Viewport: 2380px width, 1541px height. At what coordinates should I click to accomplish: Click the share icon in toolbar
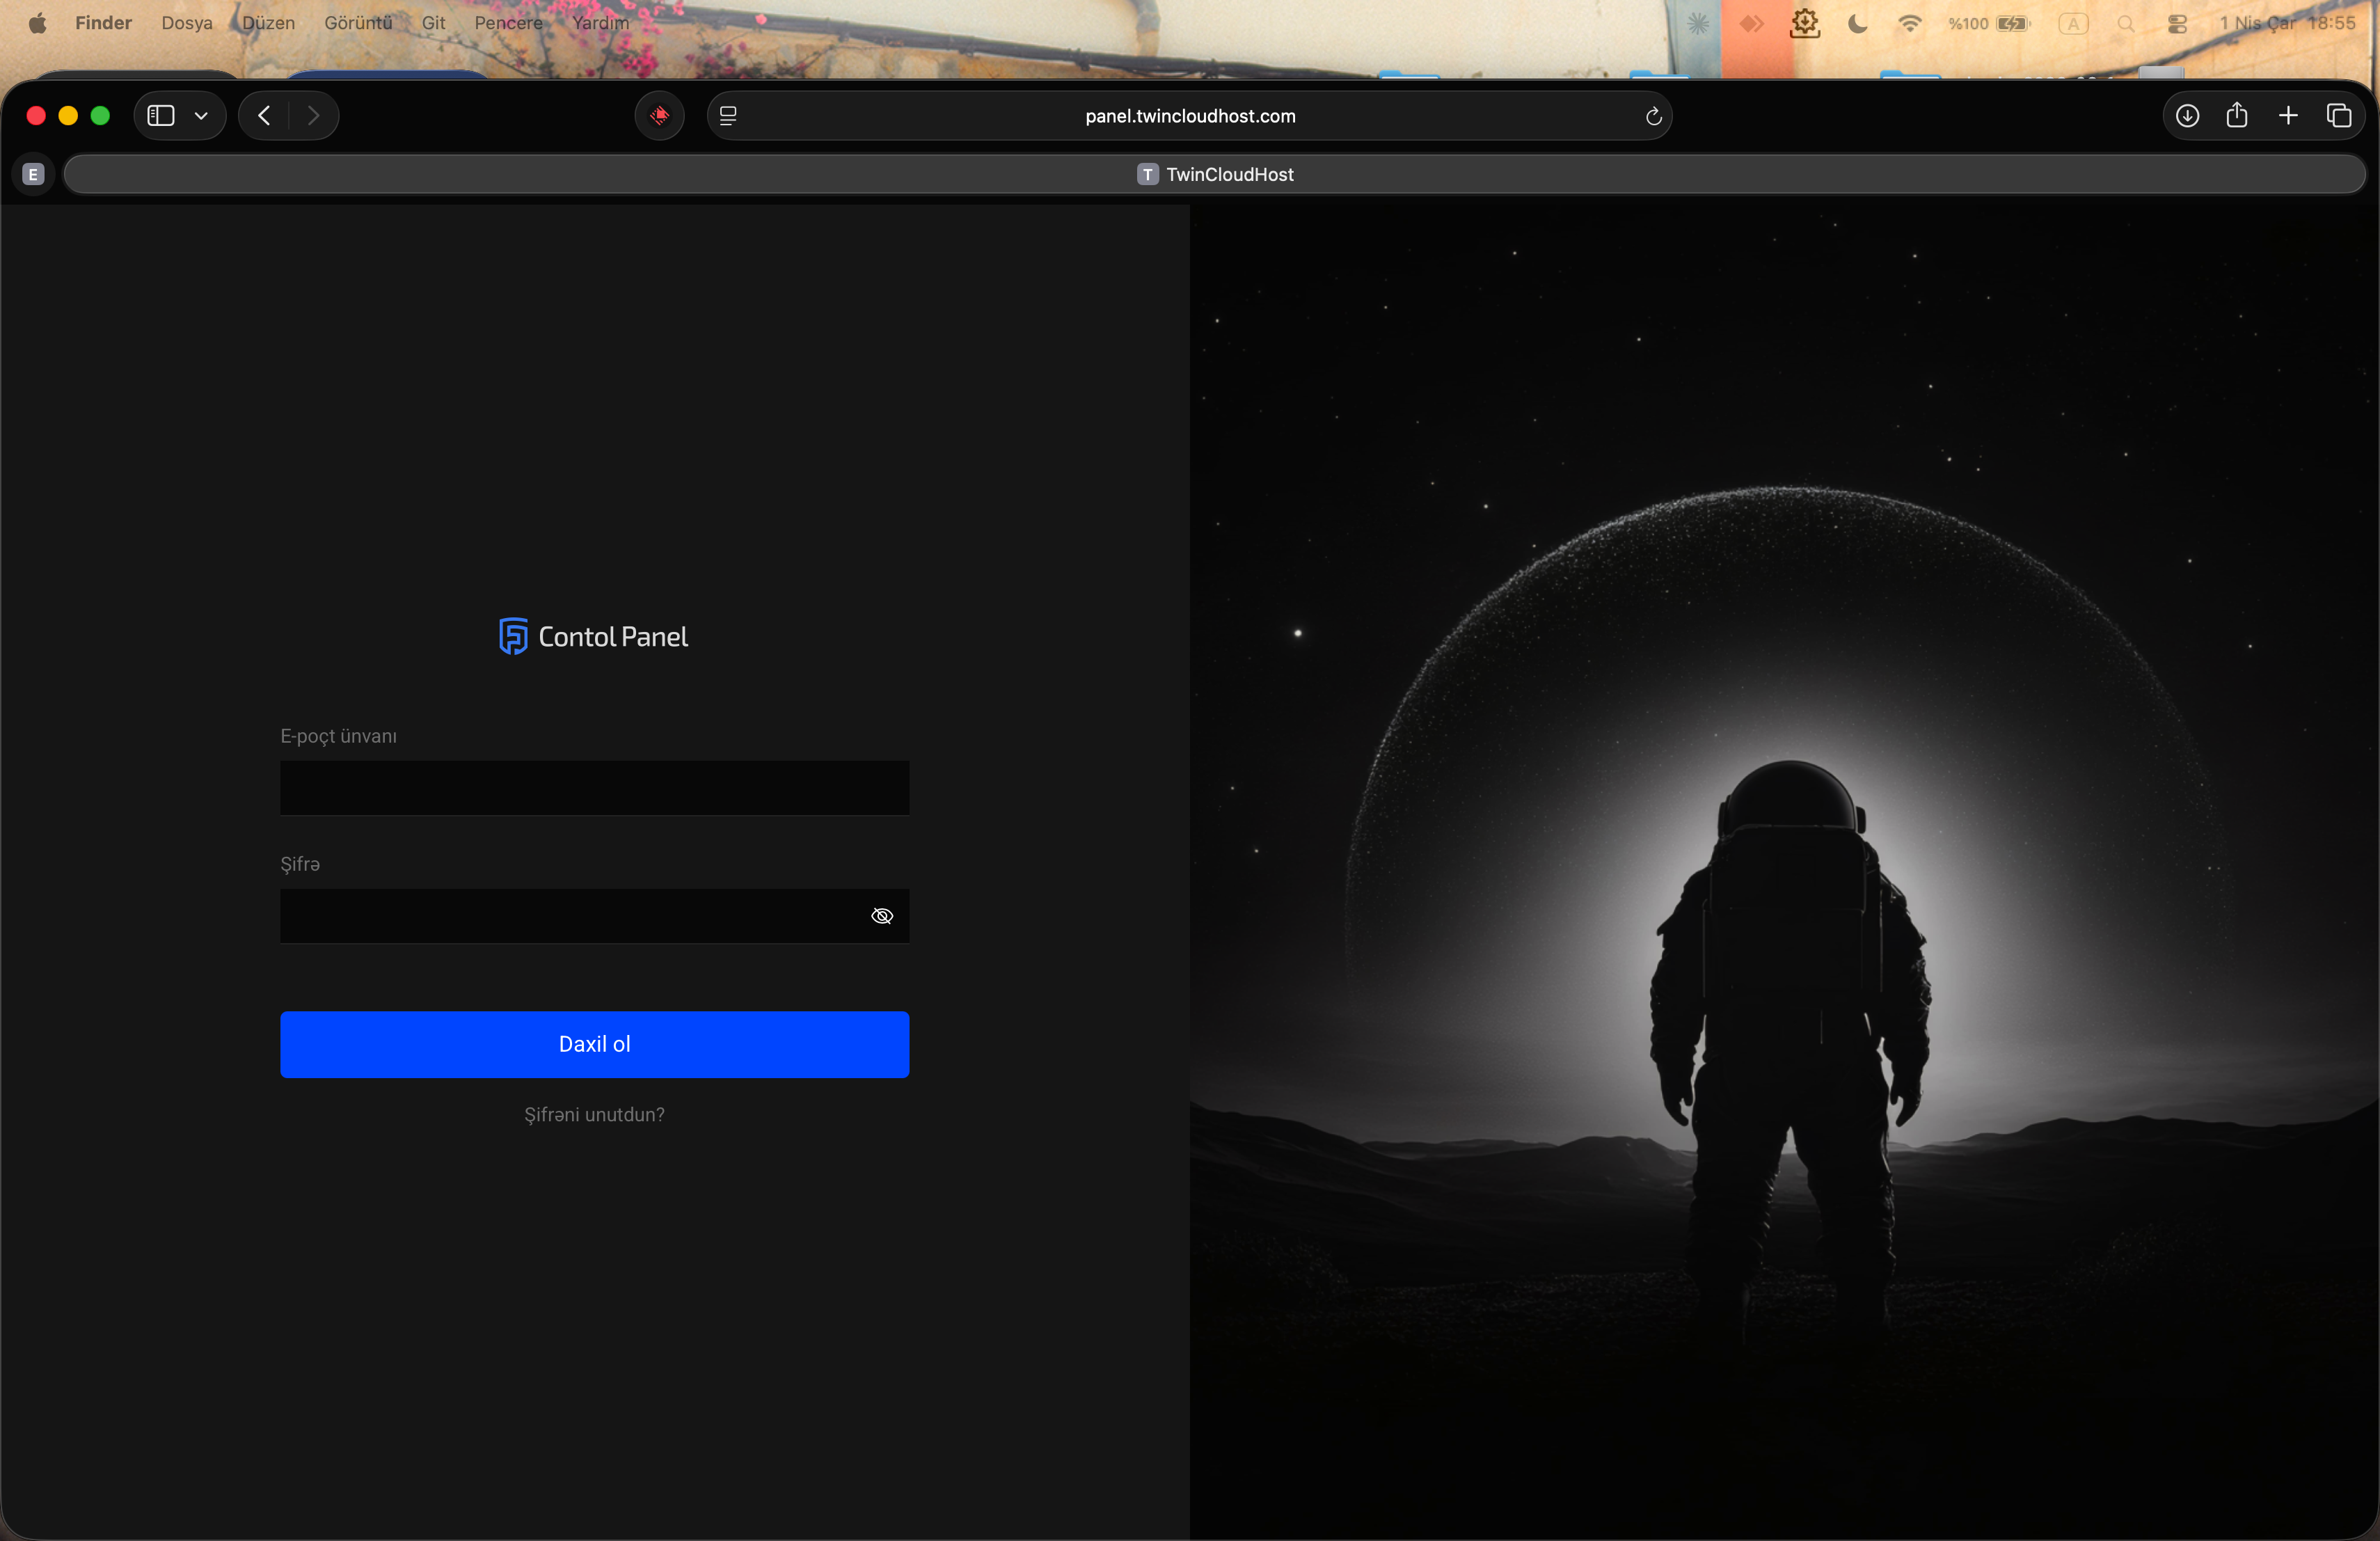coord(2237,116)
